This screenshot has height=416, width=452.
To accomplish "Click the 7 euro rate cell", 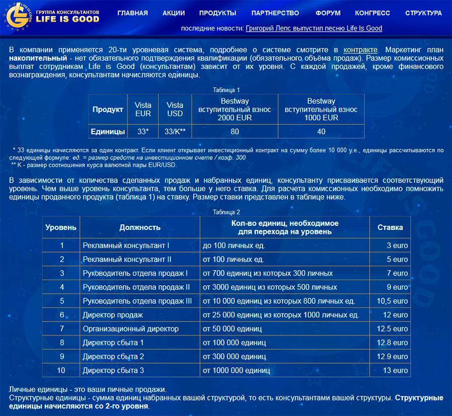I will [390, 273].
